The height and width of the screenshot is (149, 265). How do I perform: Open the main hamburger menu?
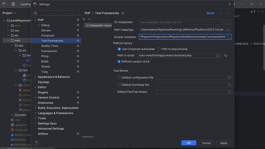[x=13, y=4]
